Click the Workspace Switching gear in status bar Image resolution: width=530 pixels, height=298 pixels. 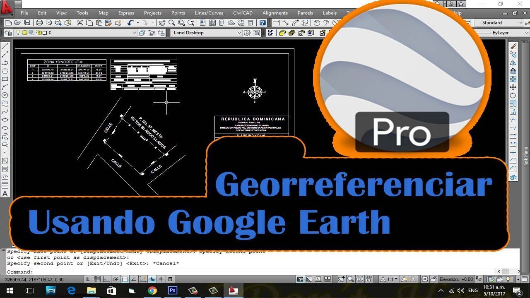[425, 279]
